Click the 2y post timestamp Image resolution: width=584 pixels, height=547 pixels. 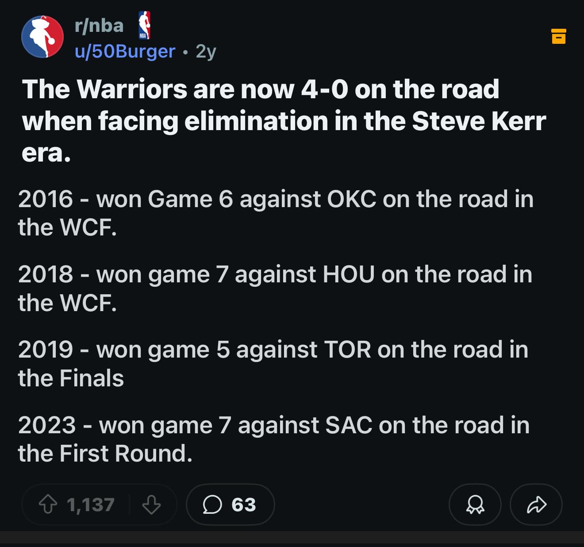click(x=206, y=52)
